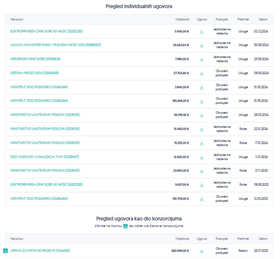
Task: Show consortium members for Uprava za kapitalne projekte
Action: pyautogui.click(x=6, y=251)
